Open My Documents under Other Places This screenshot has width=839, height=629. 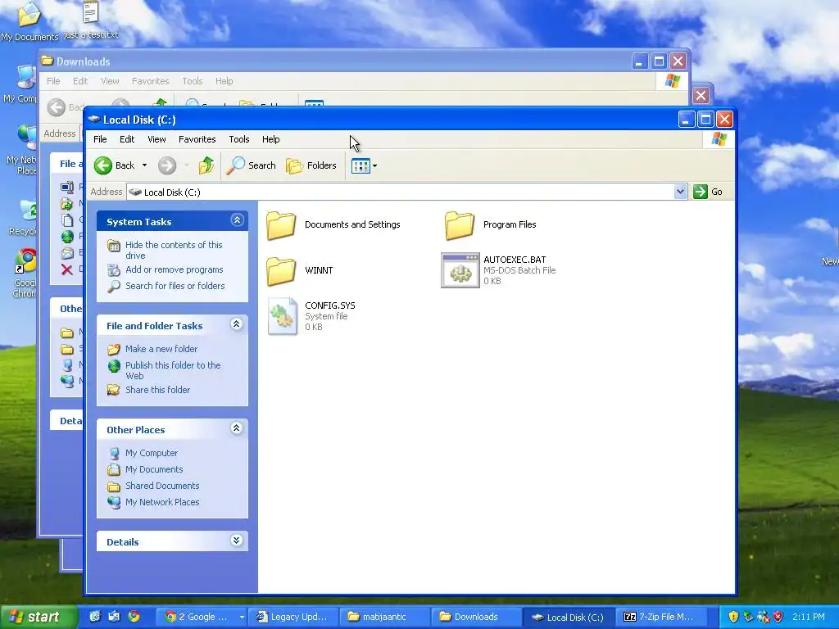click(154, 469)
